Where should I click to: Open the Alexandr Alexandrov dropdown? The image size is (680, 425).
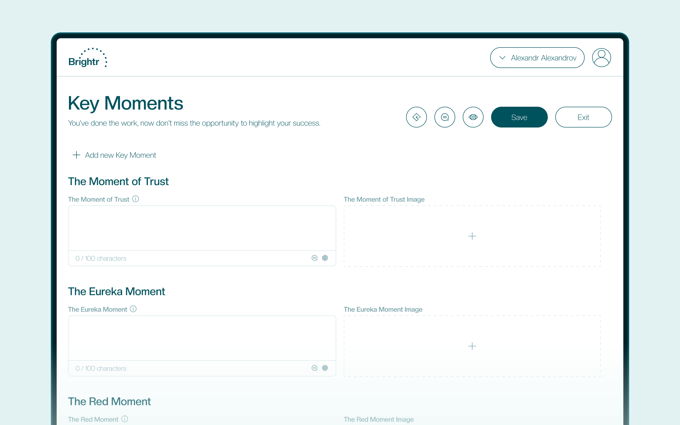tap(537, 58)
